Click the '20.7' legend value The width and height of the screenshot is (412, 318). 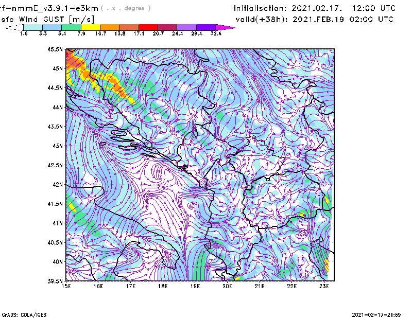tap(158, 33)
